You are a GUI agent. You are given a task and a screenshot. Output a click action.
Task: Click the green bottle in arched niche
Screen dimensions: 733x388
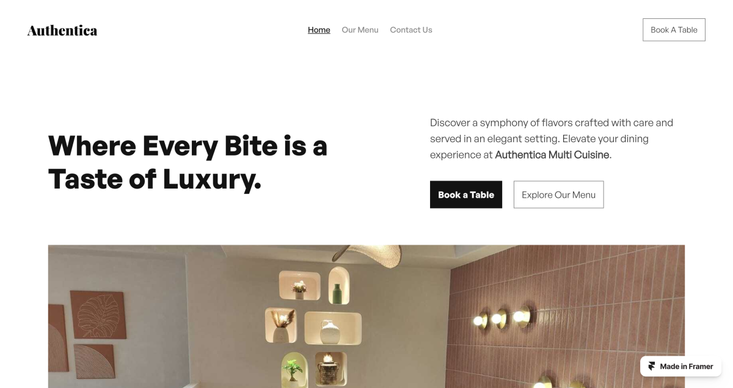tap(338, 293)
